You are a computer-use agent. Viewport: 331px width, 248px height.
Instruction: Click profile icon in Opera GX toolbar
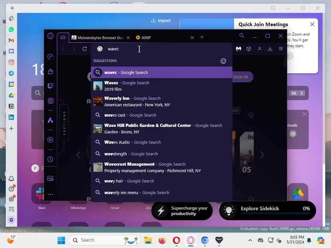[260, 49]
